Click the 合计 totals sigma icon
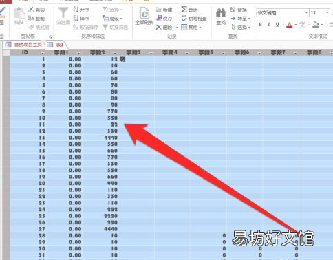This screenshot has width=333, height=260. tap(184, 10)
